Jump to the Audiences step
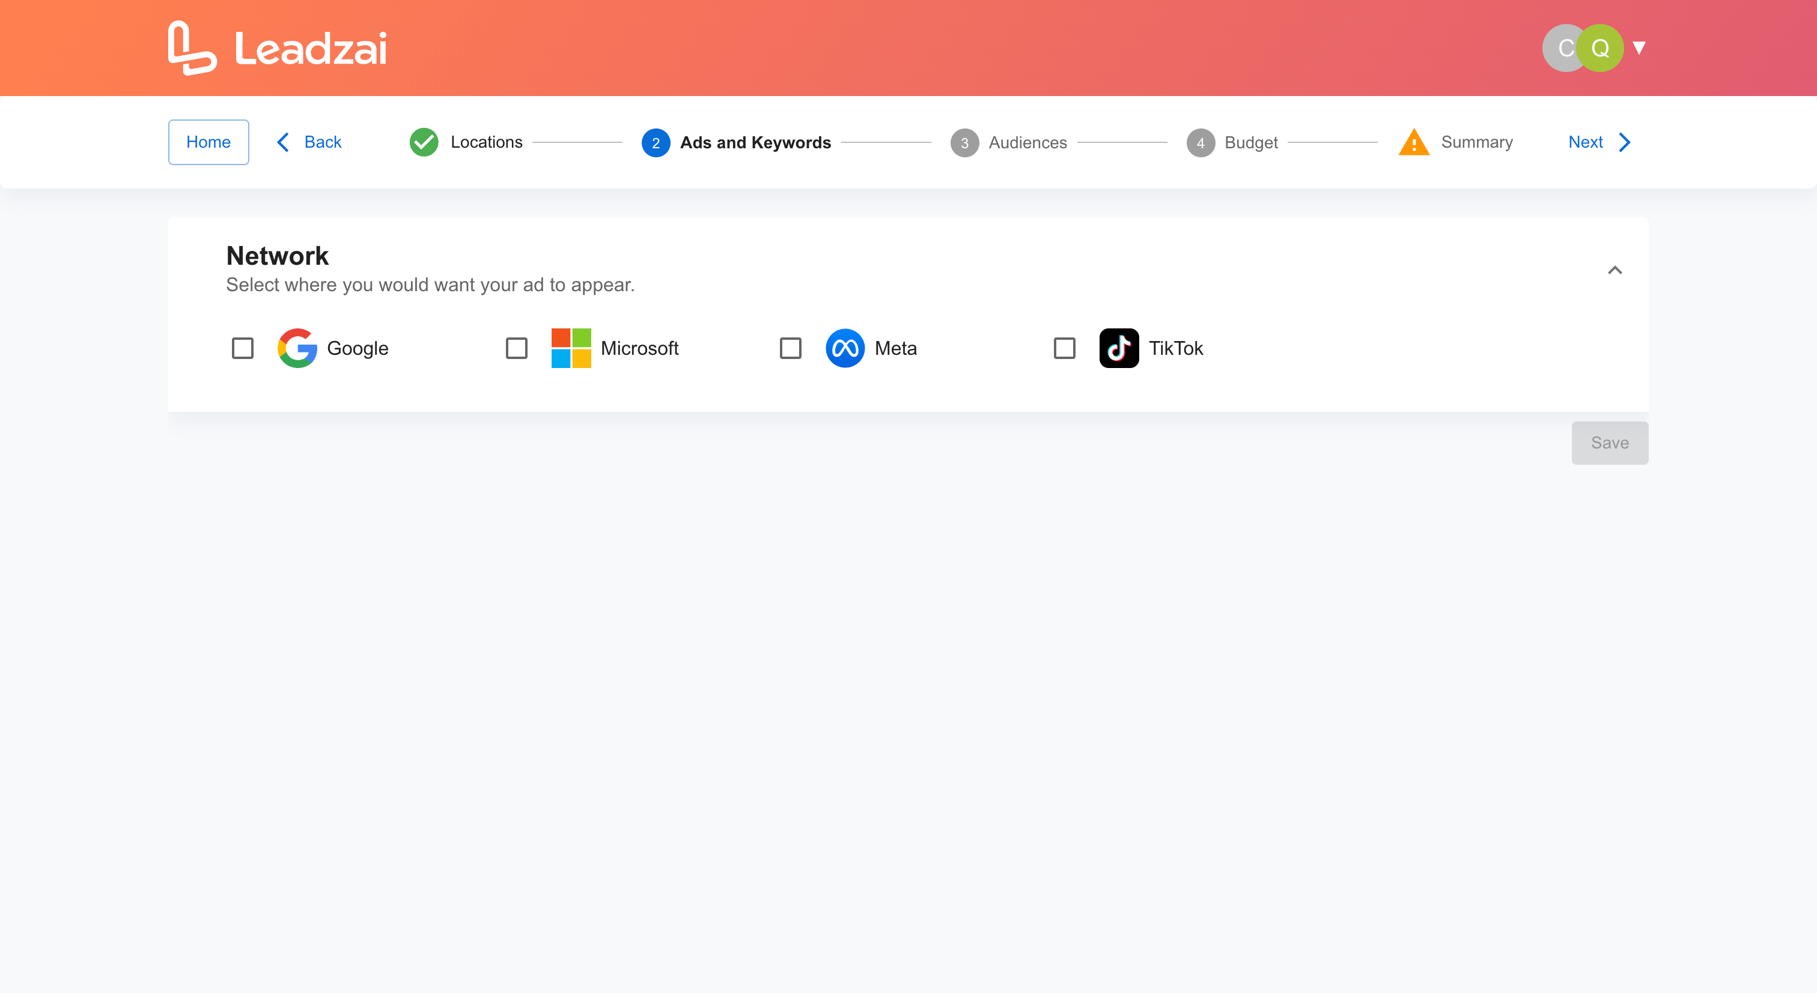The height and width of the screenshot is (993, 1817). (x=1009, y=143)
